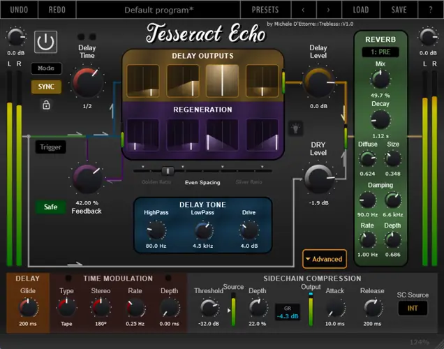Select the second Delay Outputs pad
Screen dimensions: 444x349
[x=183, y=81]
